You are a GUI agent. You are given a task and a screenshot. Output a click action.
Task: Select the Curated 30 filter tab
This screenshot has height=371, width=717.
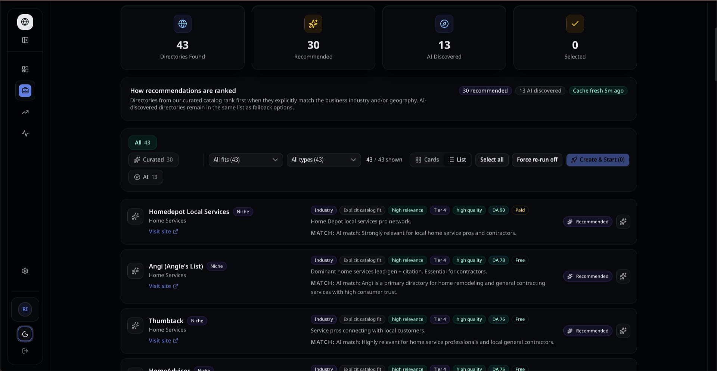pyautogui.click(x=153, y=160)
